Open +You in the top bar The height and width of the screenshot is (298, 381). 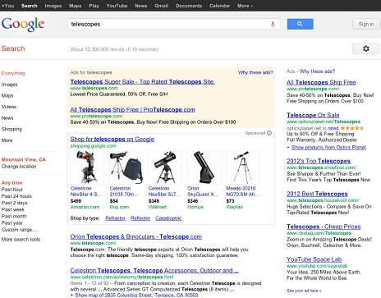pos(7,6)
